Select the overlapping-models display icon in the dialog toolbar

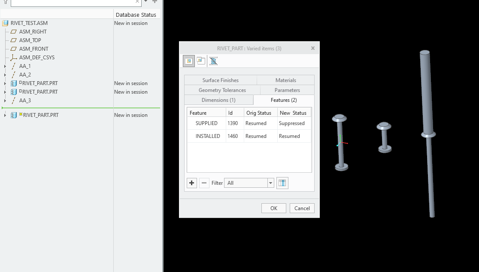pos(200,61)
